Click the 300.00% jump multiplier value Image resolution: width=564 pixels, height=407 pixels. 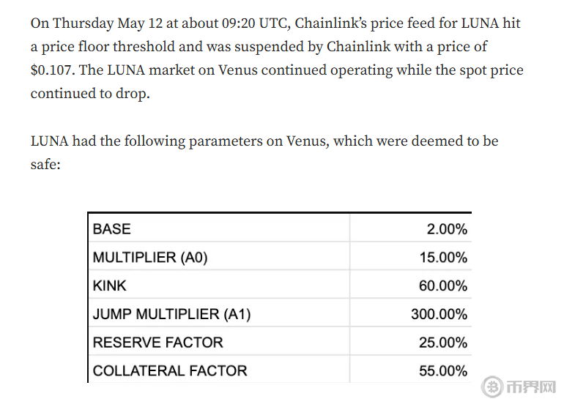[x=439, y=314]
